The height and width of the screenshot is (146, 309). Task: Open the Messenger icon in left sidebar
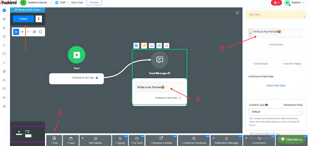click(4, 10)
